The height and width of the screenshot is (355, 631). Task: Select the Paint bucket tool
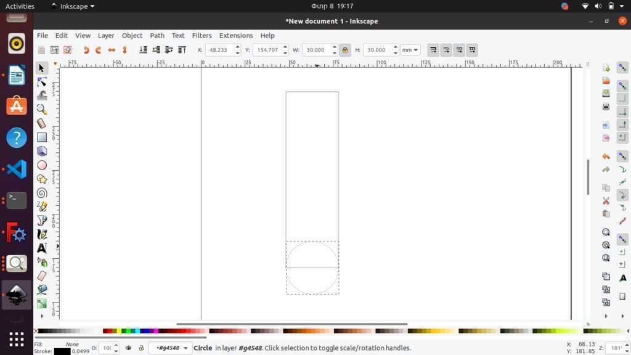(41, 290)
